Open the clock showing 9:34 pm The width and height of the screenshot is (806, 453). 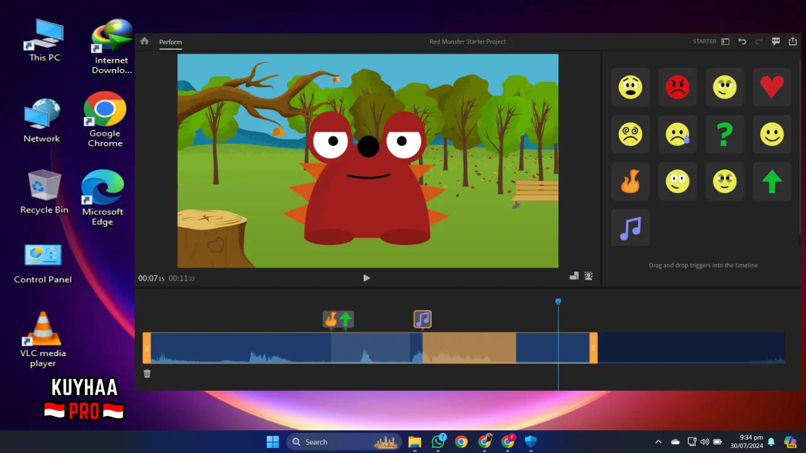click(x=747, y=442)
